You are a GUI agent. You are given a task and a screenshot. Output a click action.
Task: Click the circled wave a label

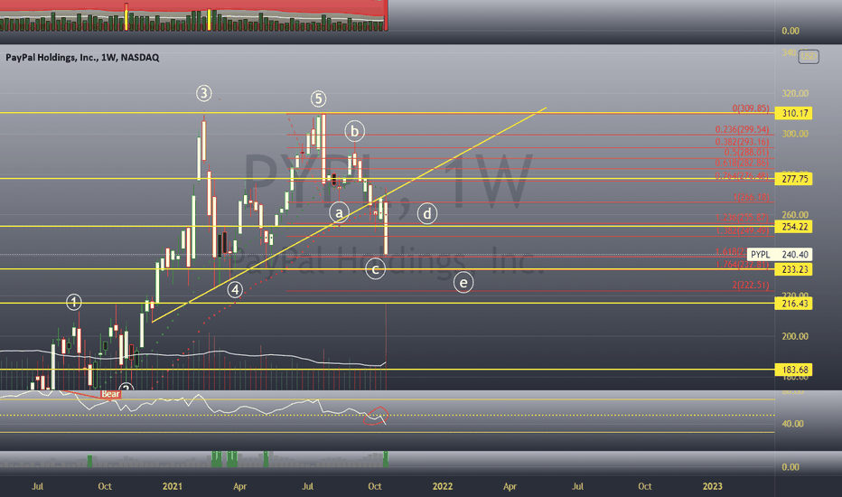click(340, 213)
